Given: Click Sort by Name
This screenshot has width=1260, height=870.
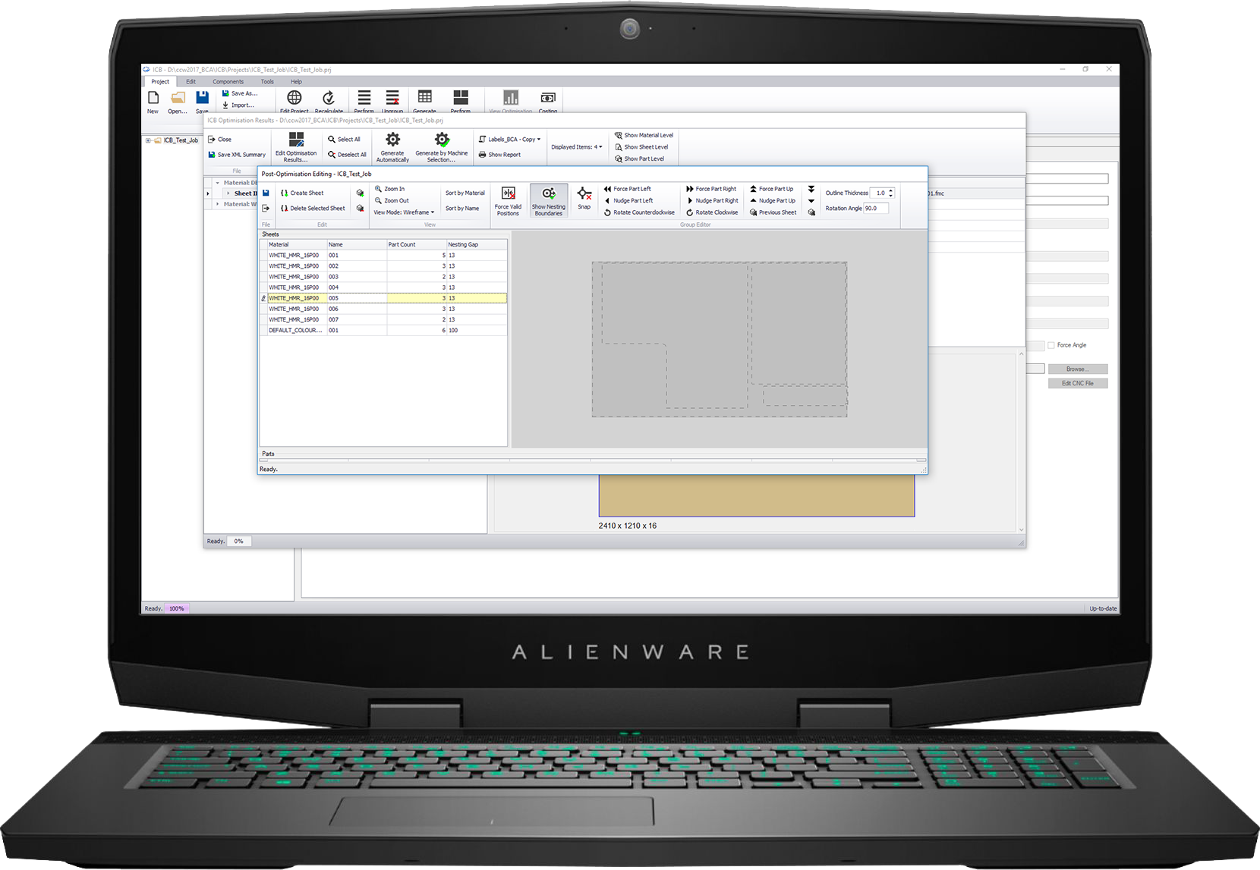Looking at the screenshot, I should pyautogui.click(x=462, y=208).
